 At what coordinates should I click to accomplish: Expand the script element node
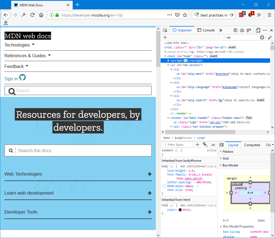(x=169, y=61)
